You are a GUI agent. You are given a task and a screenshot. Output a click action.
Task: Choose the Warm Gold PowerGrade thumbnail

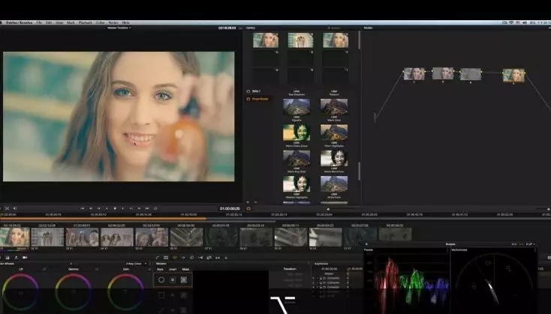pyautogui.click(x=334, y=107)
